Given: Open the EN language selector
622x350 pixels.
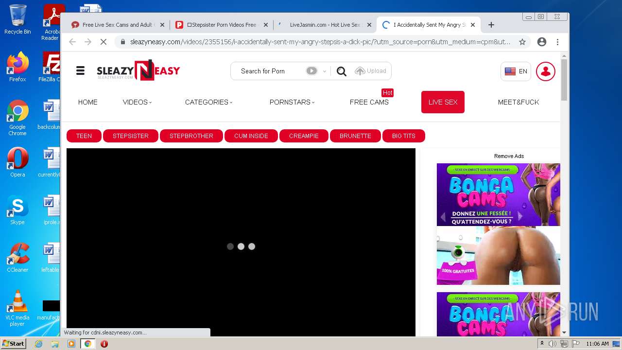Looking at the screenshot, I should coord(516,71).
